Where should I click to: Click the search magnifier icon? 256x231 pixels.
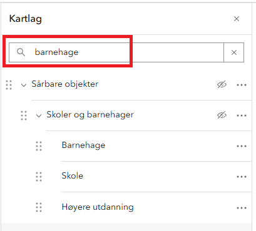click(x=21, y=52)
